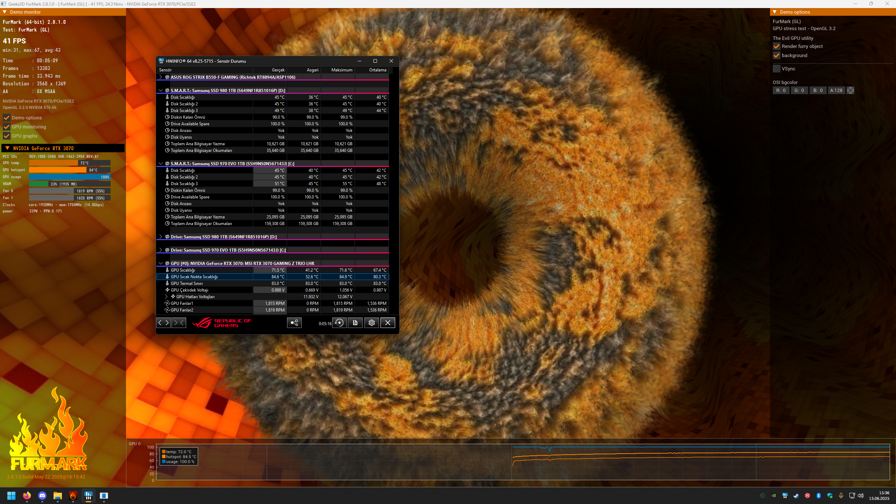Image resolution: width=896 pixels, height=504 pixels.
Task: Expand GPU Hatları Voltajları row
Action: point(167,296)
